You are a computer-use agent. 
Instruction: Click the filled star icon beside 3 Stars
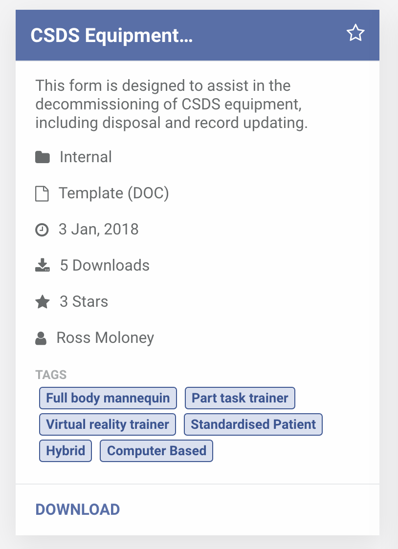pyautogui.click(x=43, y=301)
